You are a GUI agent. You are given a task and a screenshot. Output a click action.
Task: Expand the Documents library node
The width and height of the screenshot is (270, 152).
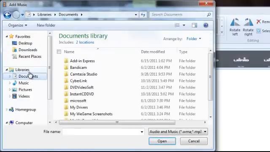click(10, 76)
